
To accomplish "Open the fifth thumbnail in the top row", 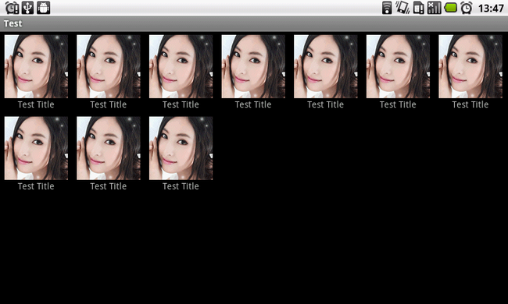I will [x=326, y=66].
